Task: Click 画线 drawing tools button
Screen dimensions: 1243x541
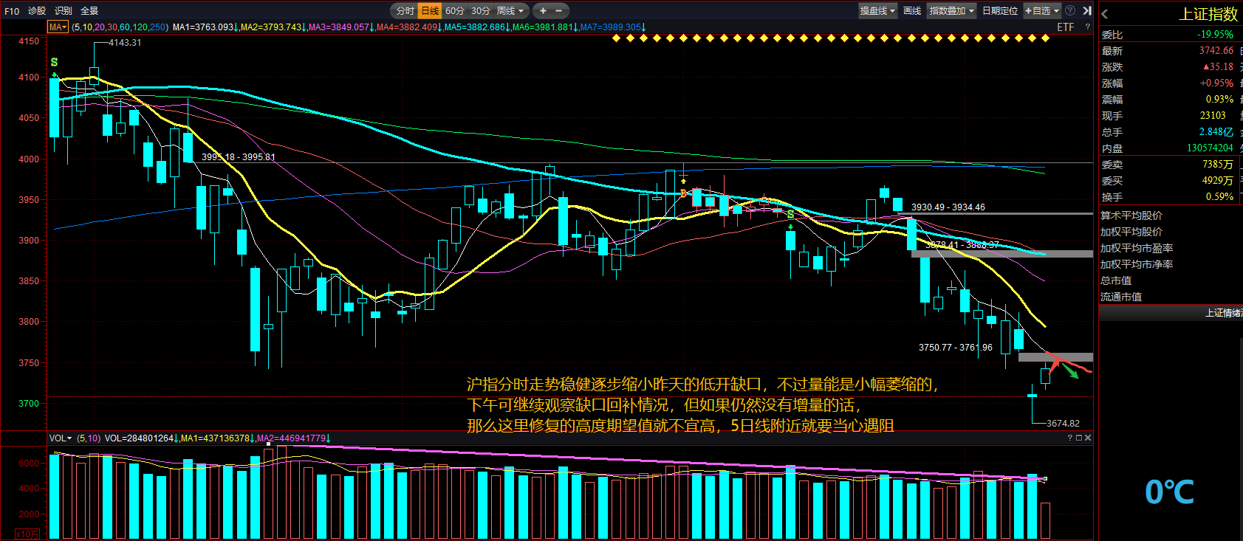Action: pos(912,10)
